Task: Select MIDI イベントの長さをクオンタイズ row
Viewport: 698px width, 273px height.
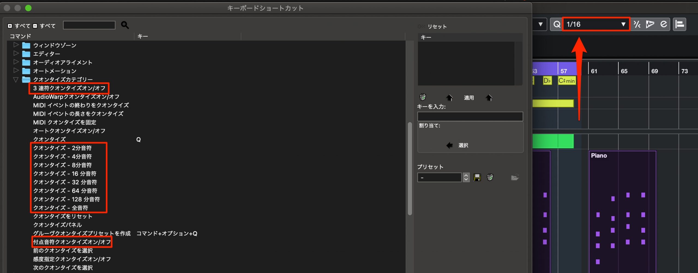Action: tap(78, 114)
